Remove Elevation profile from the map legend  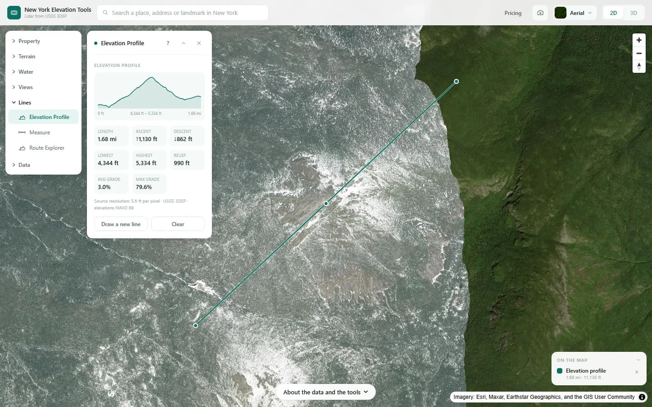coord(637,372)
